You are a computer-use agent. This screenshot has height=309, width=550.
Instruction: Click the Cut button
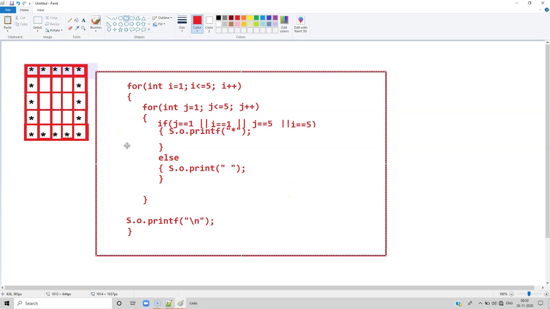click(x=20, y=18)
